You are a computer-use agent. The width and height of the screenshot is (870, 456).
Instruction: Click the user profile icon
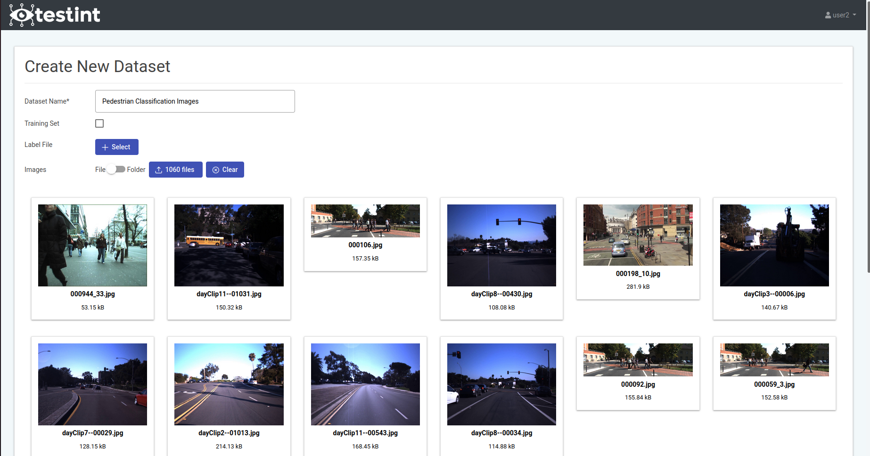point(828,15)
